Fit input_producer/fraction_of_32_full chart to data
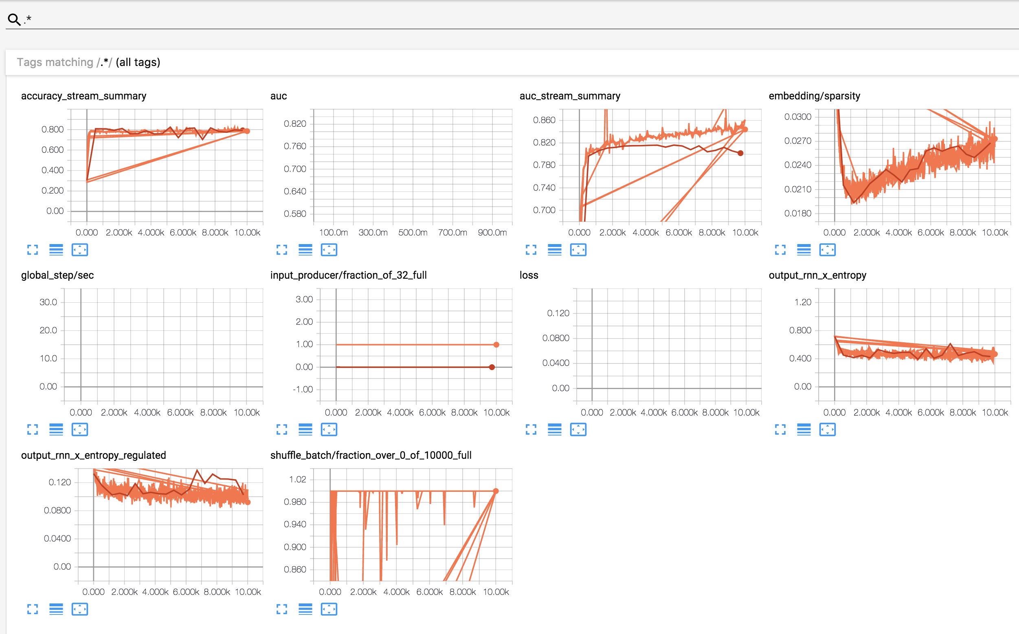 coord(329,429)
